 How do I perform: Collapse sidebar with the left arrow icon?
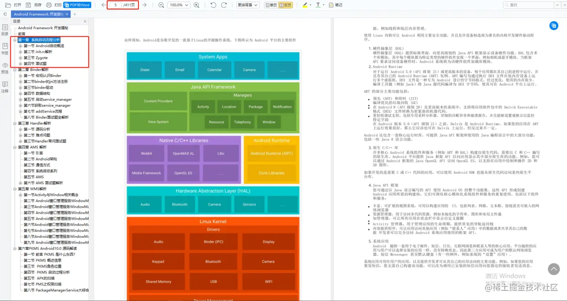click(x=5, y=14)
